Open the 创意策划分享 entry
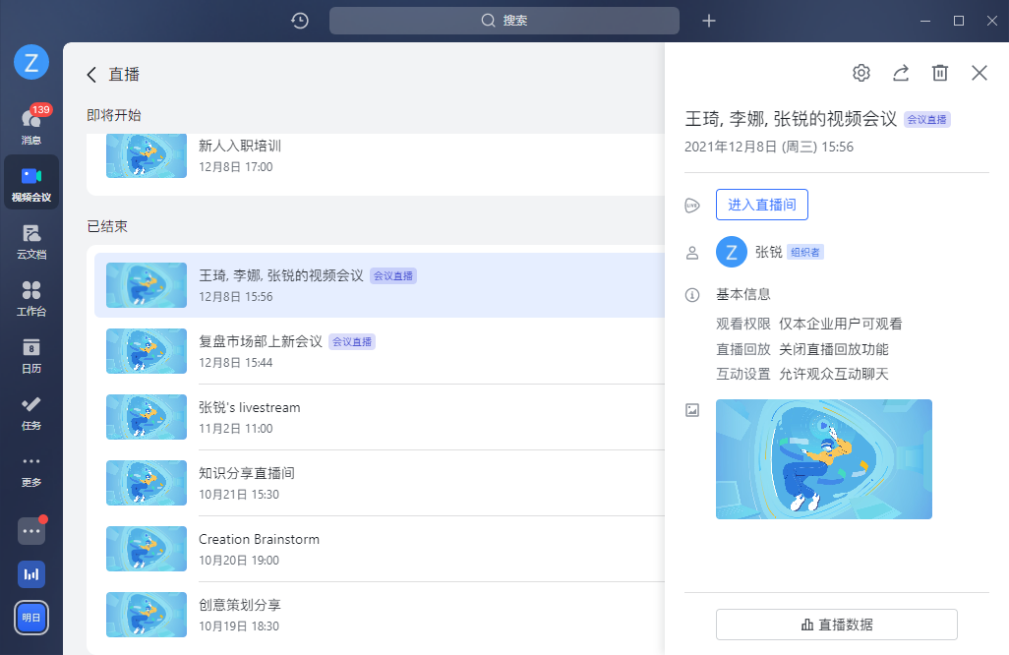 380,615
